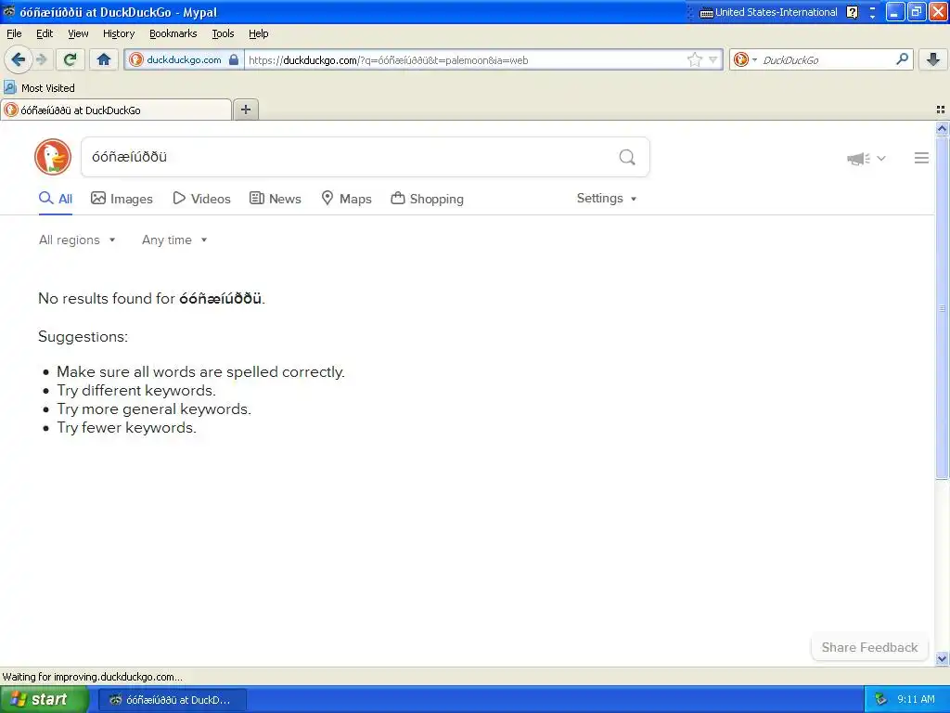This screenshot has width=950, height=713.
Task: Open the Downloads arrow button
Action: click(x=933, y=59)
